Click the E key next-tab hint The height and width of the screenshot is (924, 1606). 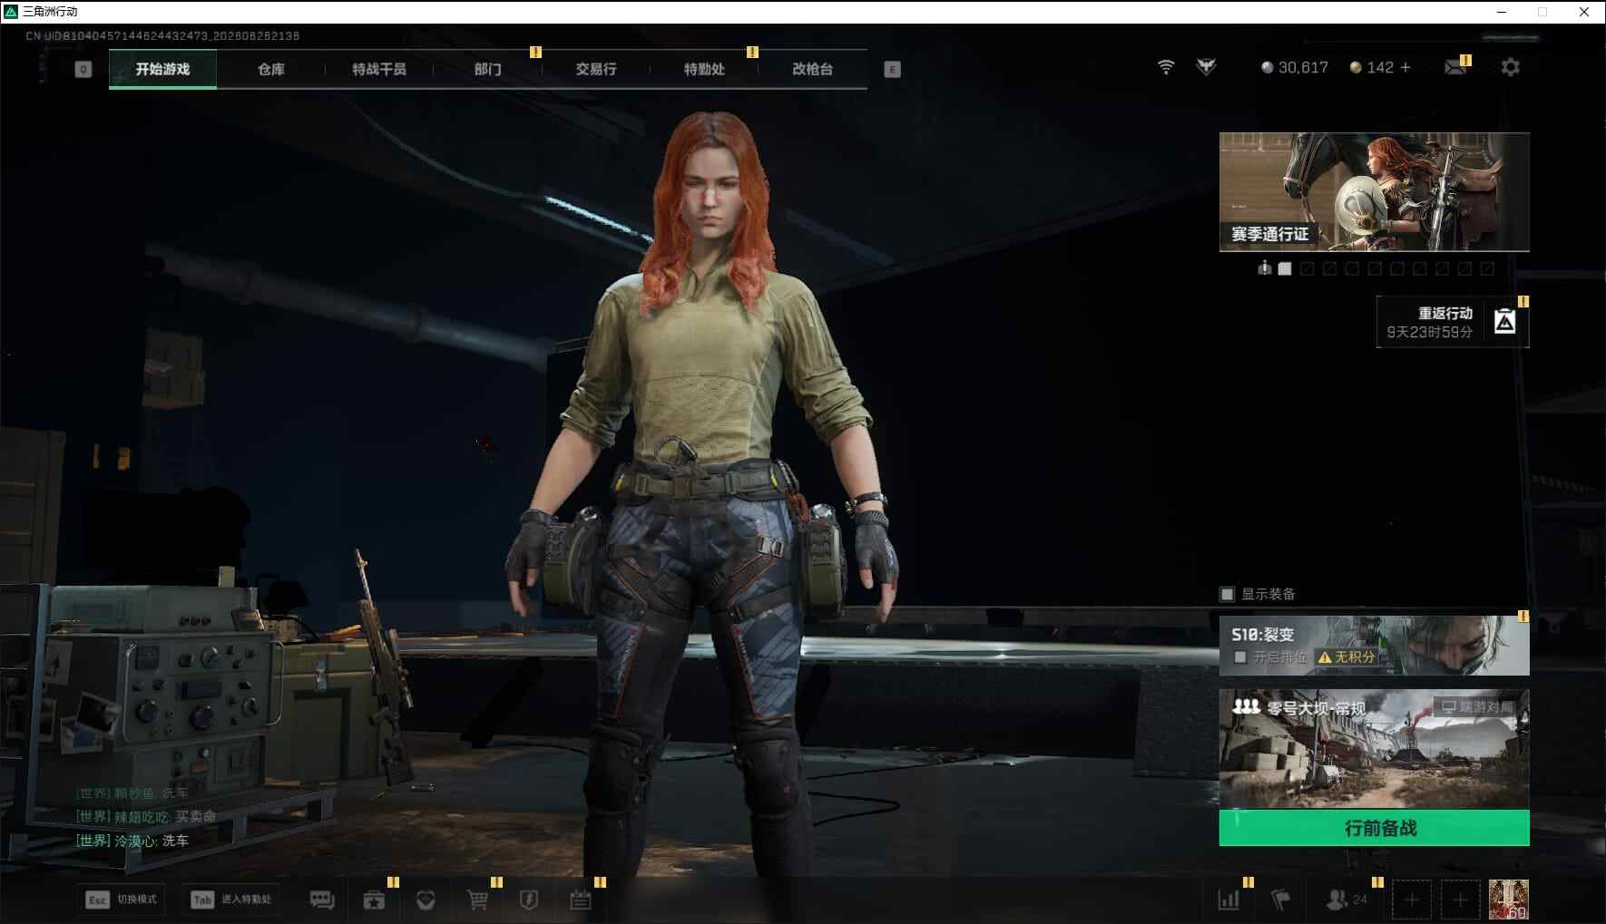pyautogui.click(x=892, y=69)
